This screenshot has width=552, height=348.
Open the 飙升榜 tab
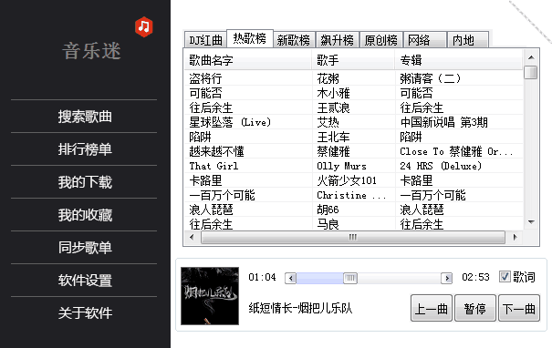(x=338, y=40)
